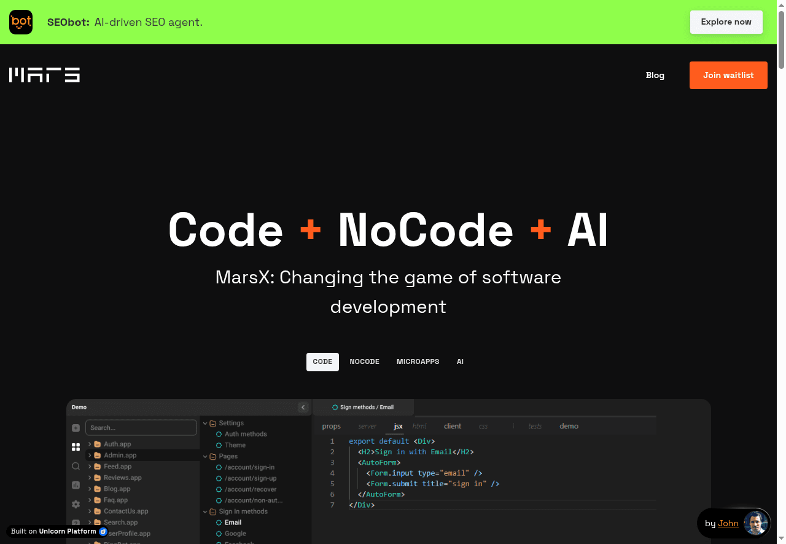Expand the Auth.app folder

90,444
